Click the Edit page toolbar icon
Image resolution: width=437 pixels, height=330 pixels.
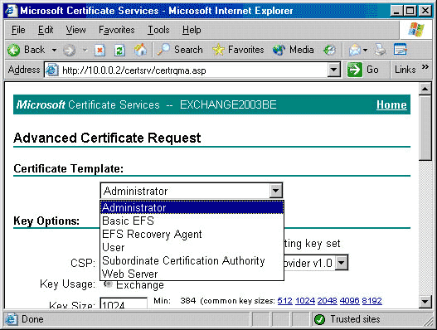[401, 50]
